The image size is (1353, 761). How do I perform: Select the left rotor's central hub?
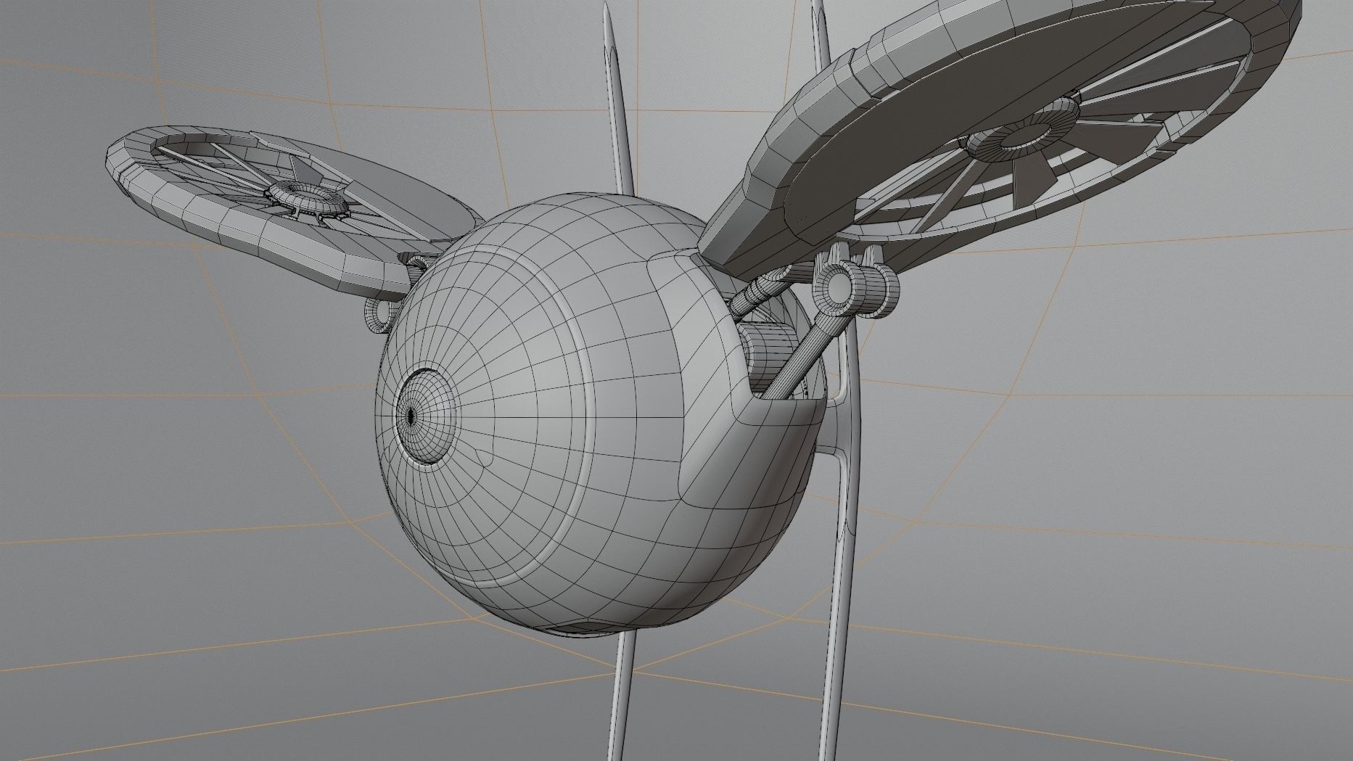309,198
